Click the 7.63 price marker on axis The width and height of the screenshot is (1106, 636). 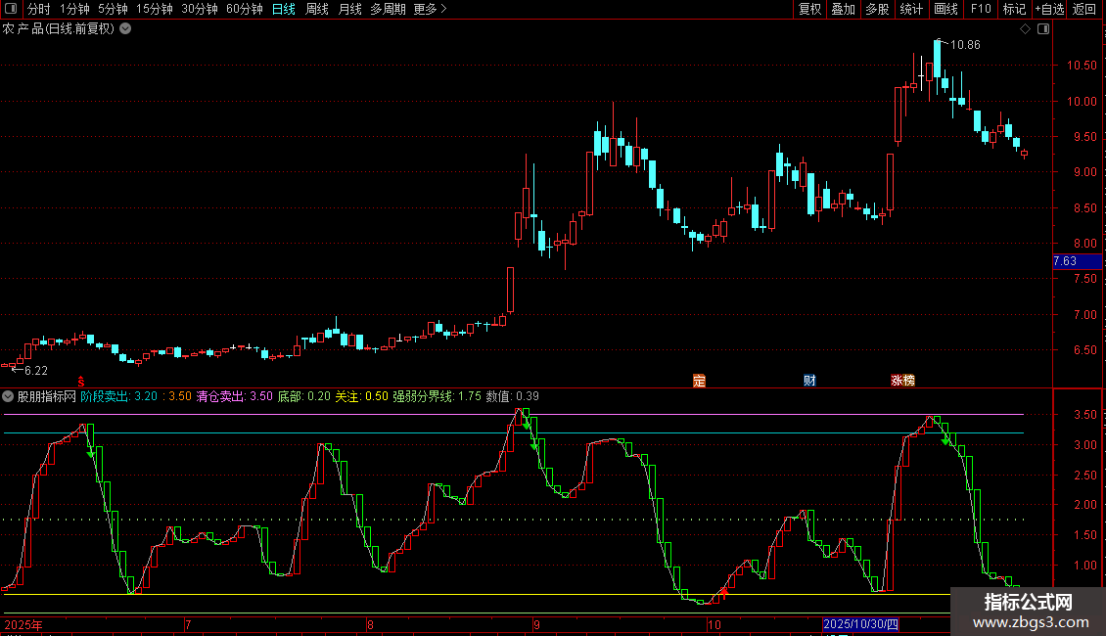tap(1077, 261)
